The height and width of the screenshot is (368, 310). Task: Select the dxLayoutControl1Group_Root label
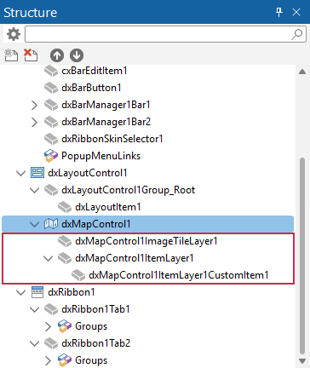coord(129,190)
